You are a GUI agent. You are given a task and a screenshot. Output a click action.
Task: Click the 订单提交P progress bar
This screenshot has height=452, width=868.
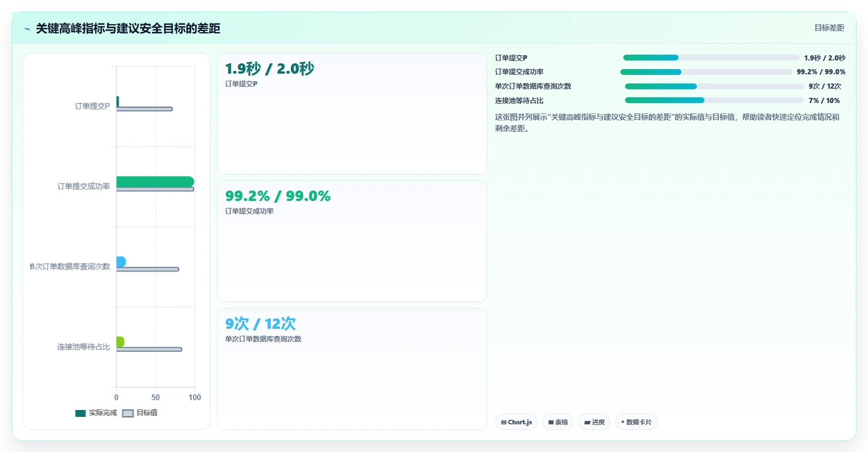[711, 58]
